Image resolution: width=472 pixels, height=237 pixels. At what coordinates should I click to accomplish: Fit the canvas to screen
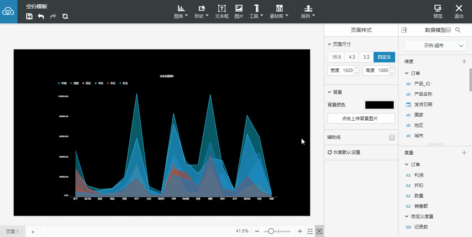[319, 231]
